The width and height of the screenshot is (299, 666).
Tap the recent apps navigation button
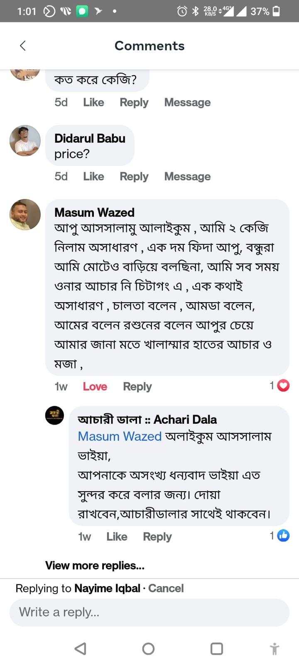pos(216,648)
